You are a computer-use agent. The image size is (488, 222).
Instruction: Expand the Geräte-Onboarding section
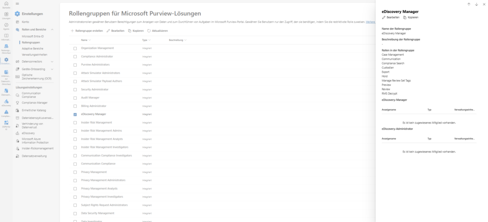click(x=52, y=69)
